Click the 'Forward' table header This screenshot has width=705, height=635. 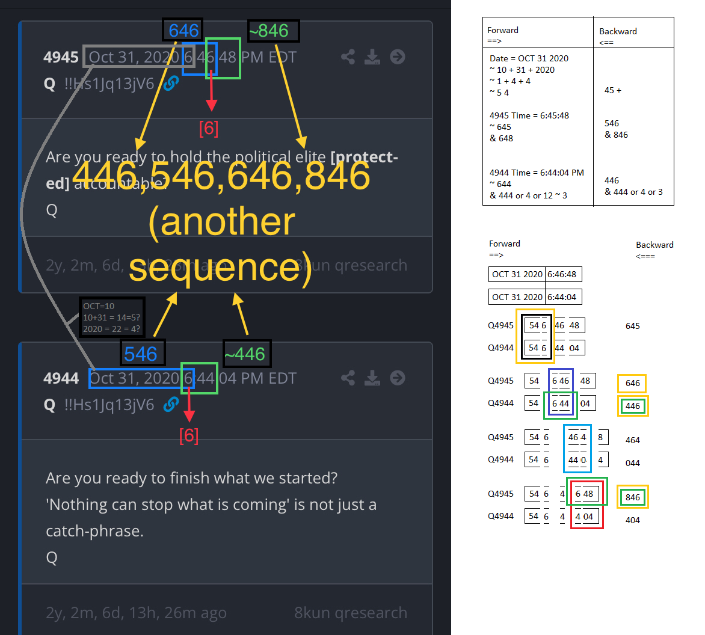pyautogui.click(x=503, y=30)
